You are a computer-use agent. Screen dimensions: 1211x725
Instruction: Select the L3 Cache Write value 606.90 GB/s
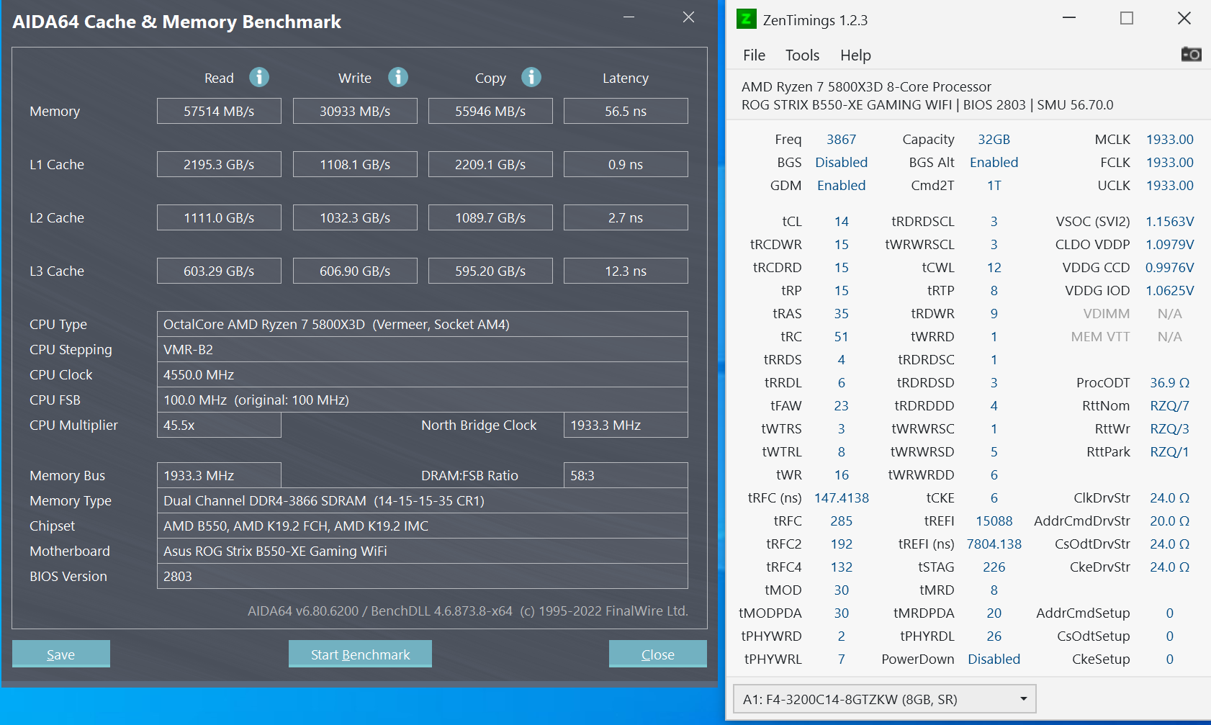point(355,271)
